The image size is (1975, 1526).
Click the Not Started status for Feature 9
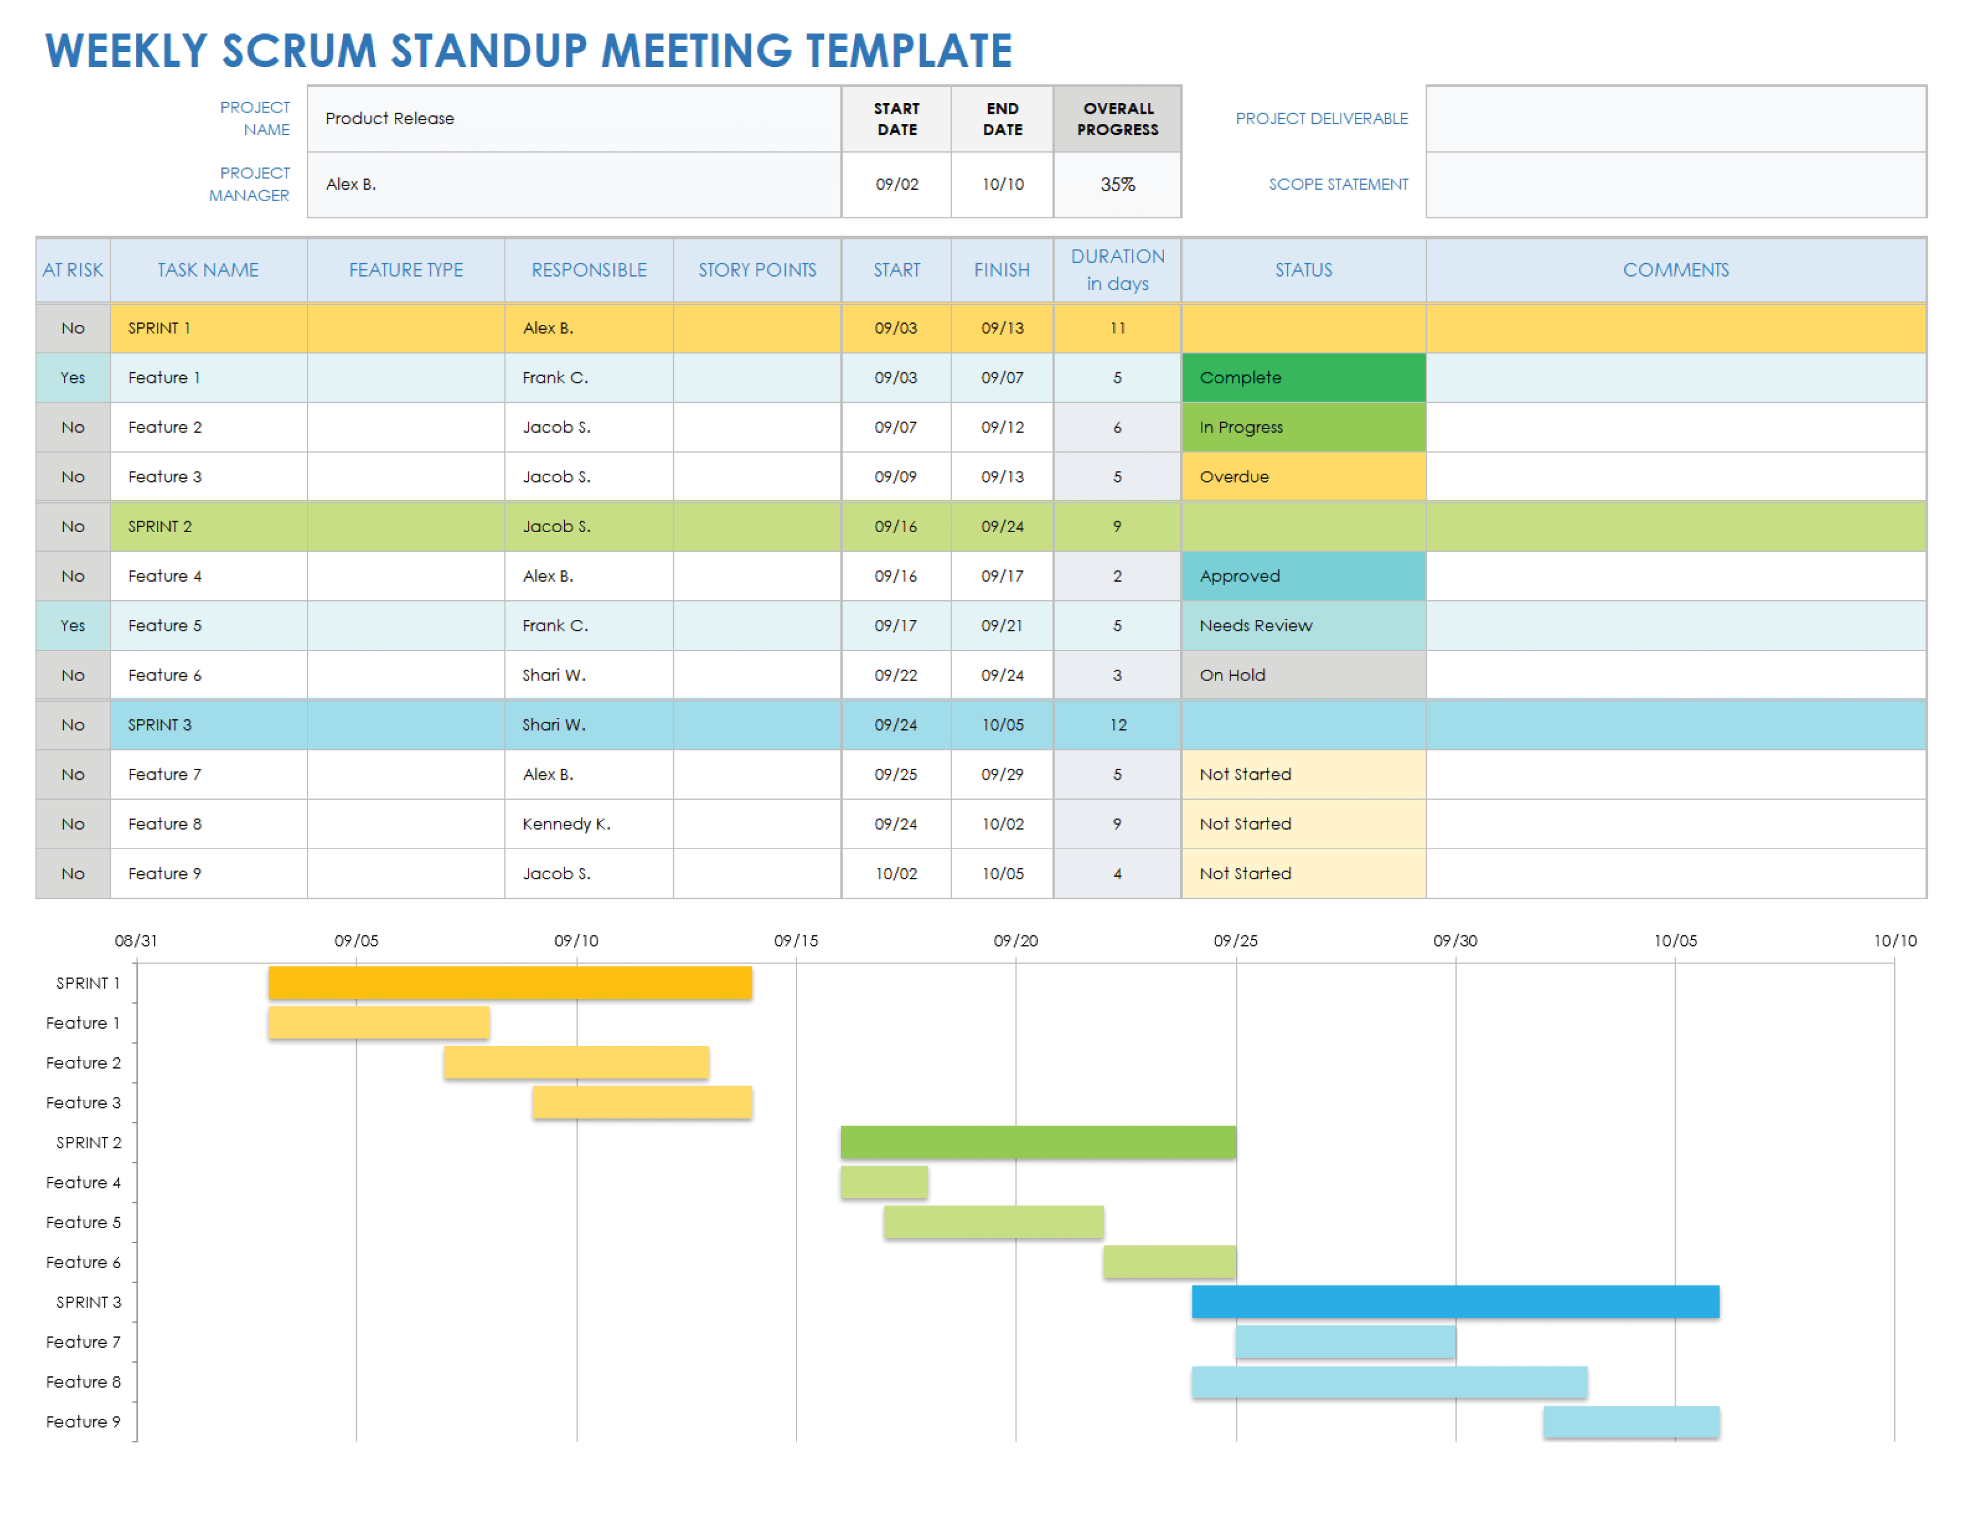1303,873
